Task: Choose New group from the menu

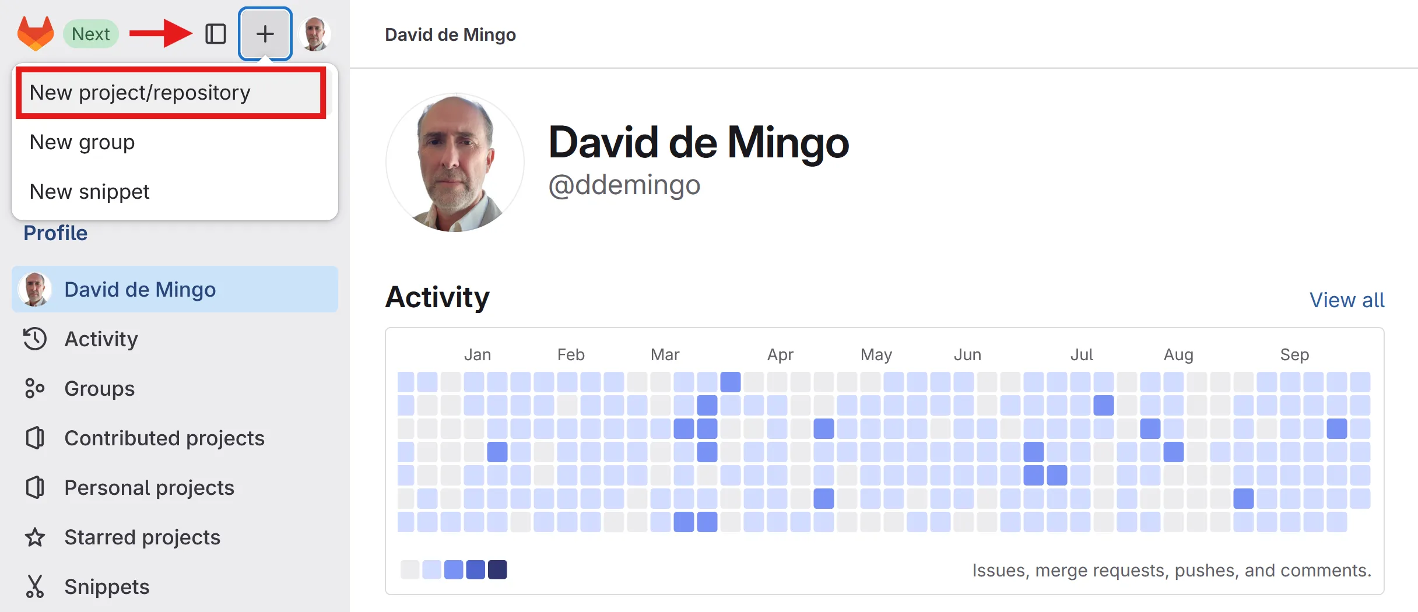Action: point(82,142)
